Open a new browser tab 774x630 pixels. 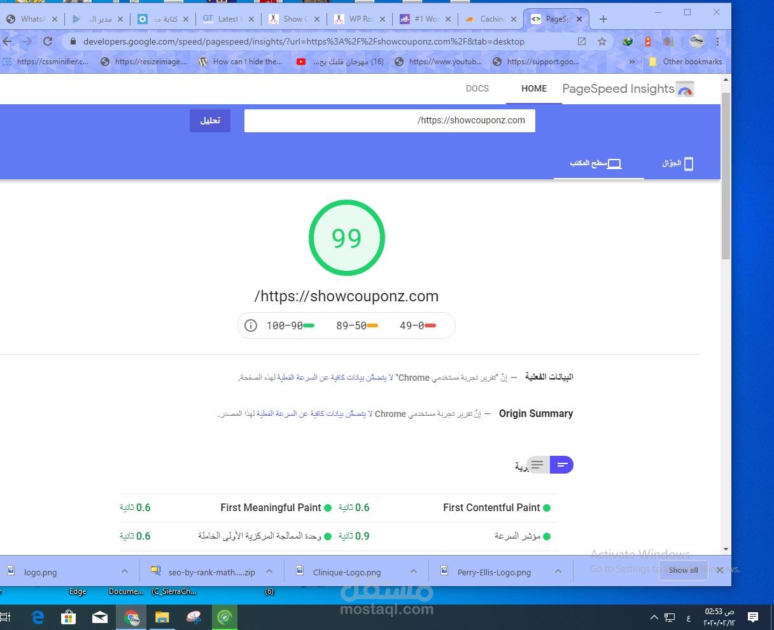click(x=603, y=19)
